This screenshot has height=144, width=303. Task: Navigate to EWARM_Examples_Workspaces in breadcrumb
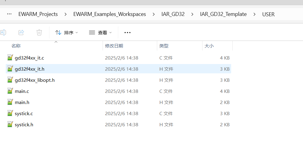coord(110,14)
